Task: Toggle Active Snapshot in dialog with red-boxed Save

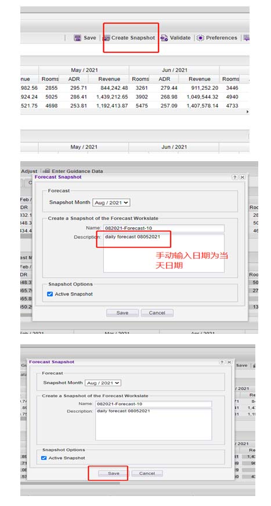Action: [x=44, y=458]
